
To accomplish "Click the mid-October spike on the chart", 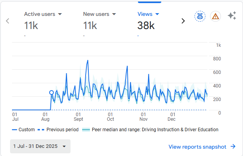I will click(127, 66).
